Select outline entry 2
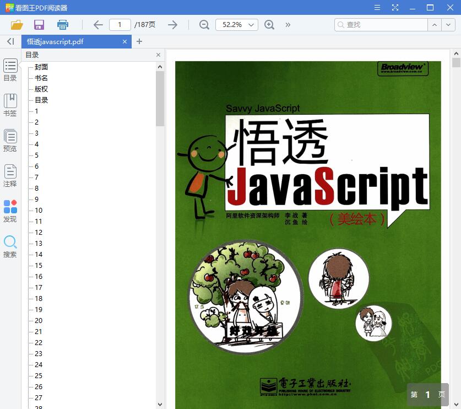The height and width of the screenshot is (409, 461). [36, 122]
